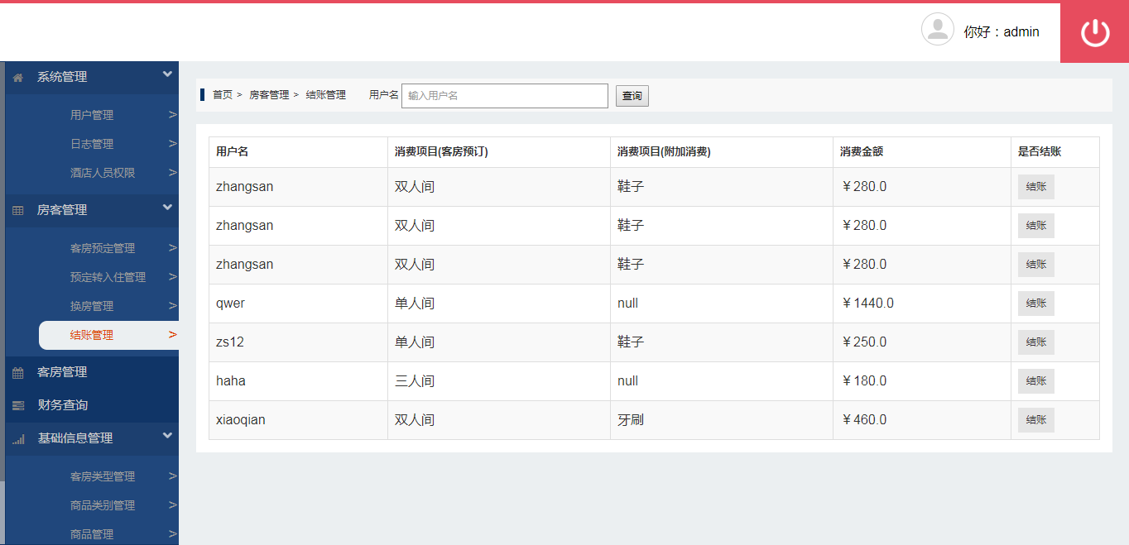Collapse the 系统管理 section chevron

[x=167, y=74]
